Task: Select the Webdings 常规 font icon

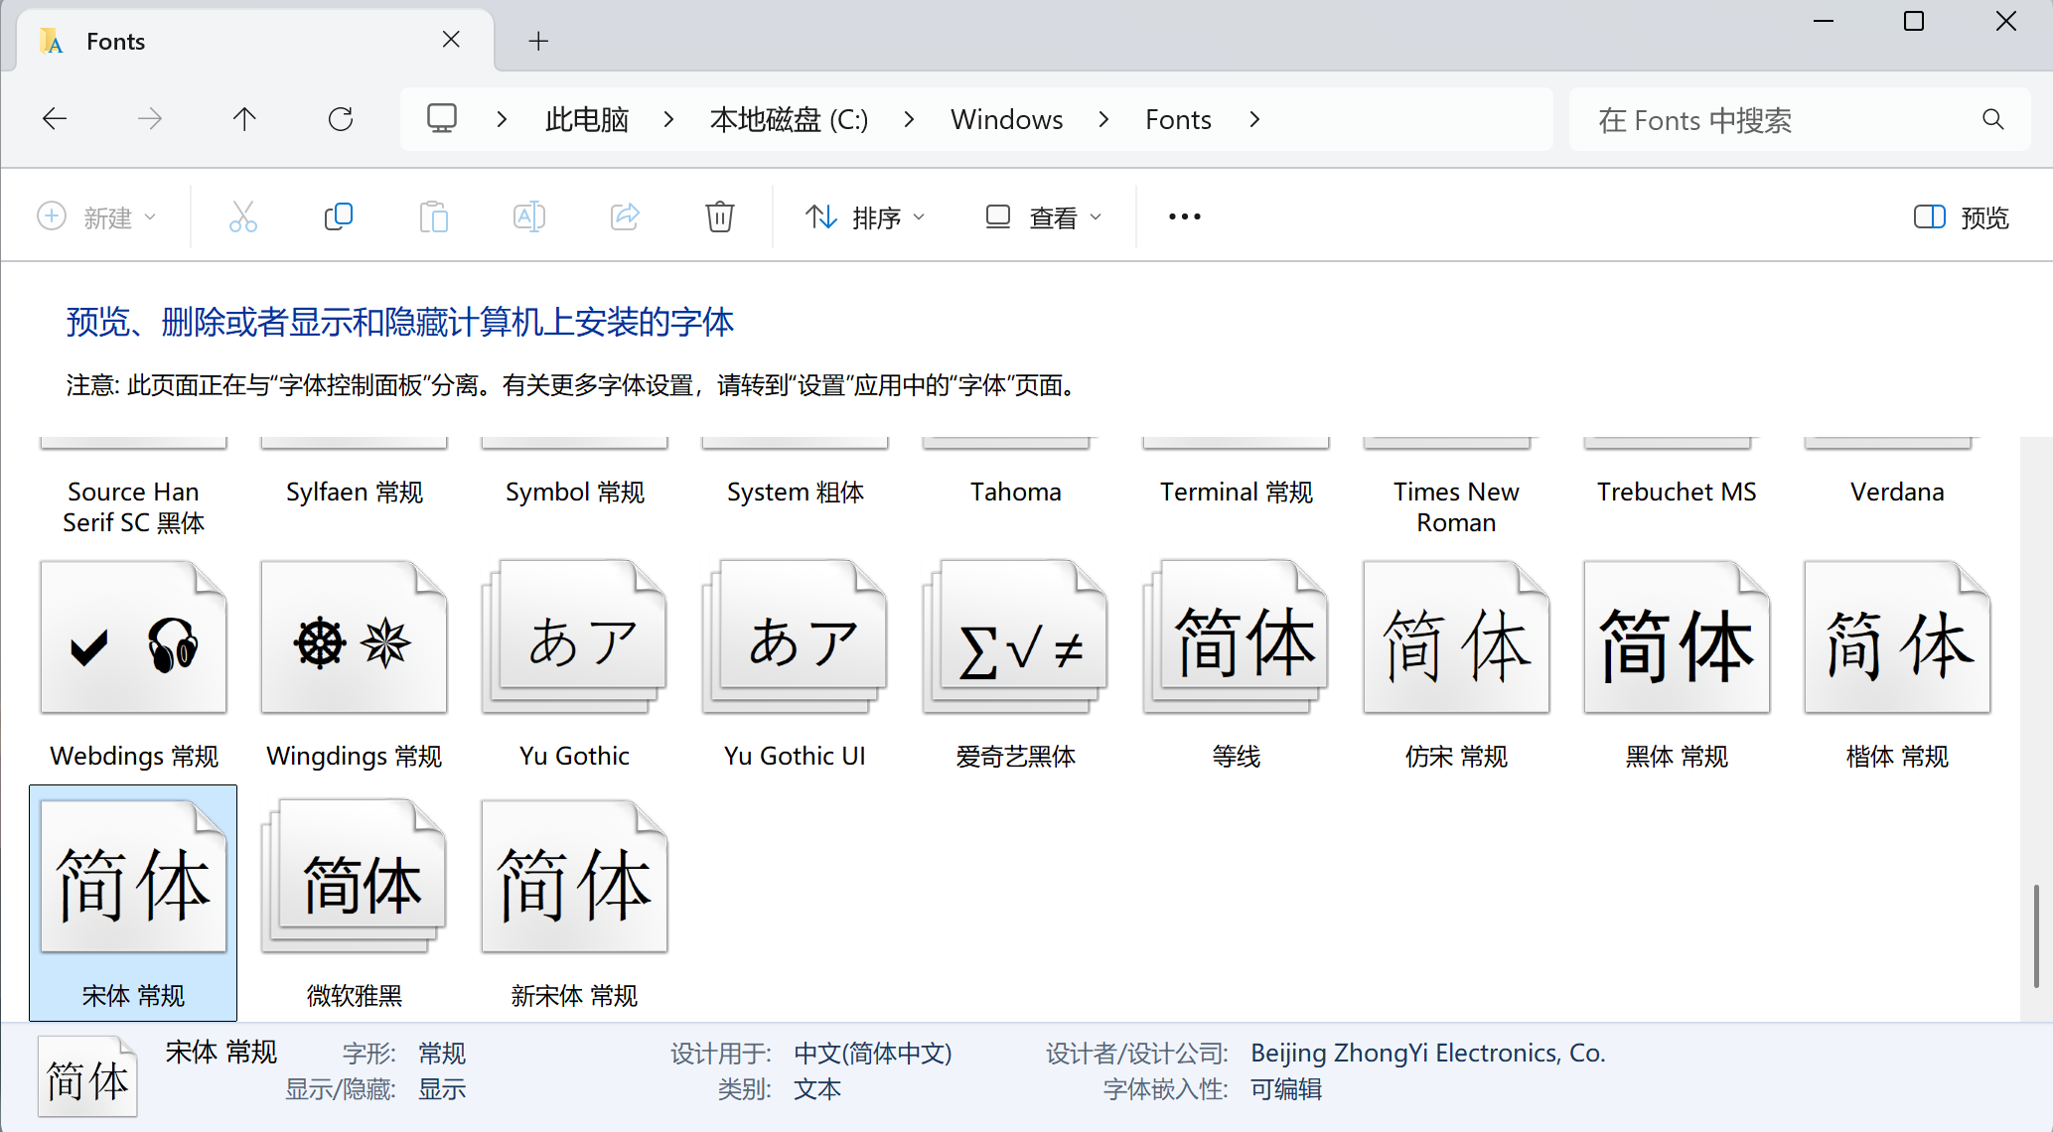Action: pyautogui.click(x=134, y=637)
